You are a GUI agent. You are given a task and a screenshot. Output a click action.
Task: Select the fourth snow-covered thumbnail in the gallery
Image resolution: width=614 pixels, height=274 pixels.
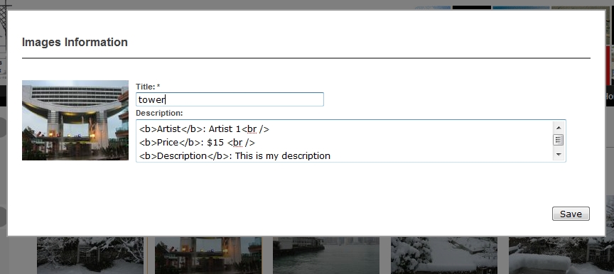(x=443, y=256)
